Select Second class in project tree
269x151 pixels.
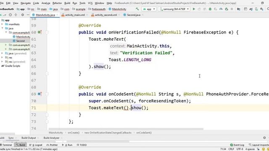click(18, 41)
